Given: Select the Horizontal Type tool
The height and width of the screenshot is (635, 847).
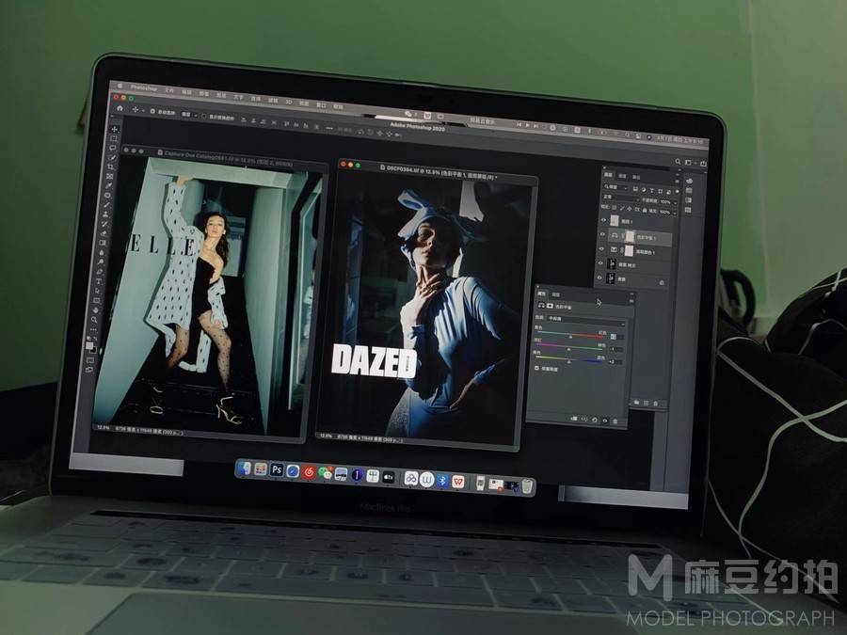Looking at the screenshot, I should (99, 281).
